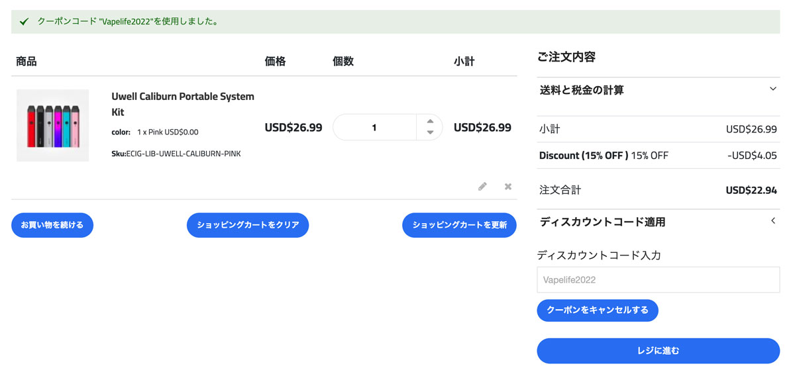The width and height of the screenshot is (795, 376).
Task: Cancel the coupon with クーポンをキャンセルする
Action: [598, 310]
